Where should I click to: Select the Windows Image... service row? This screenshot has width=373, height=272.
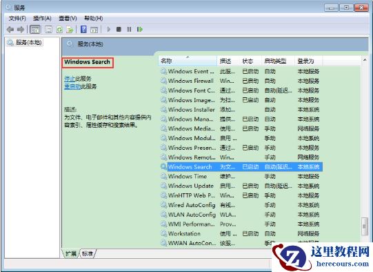(x=241, y=100)
